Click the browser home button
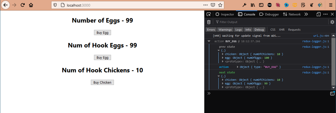The height and width of the screenshot is (113, 336). [x=31, y=5]
